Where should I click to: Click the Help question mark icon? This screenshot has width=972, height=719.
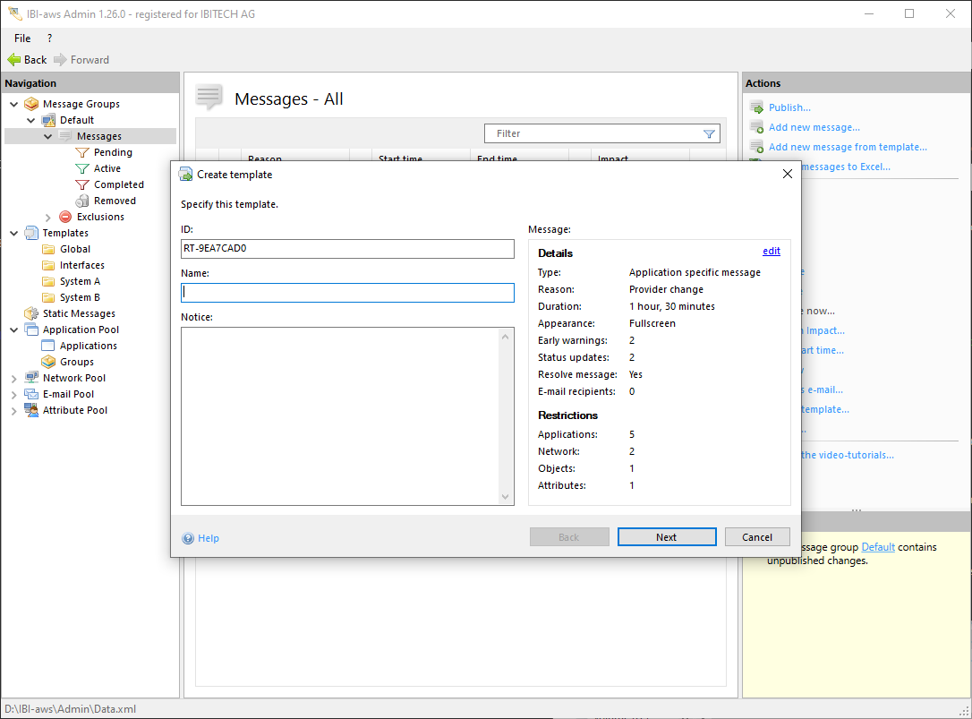tap(188, 538)
